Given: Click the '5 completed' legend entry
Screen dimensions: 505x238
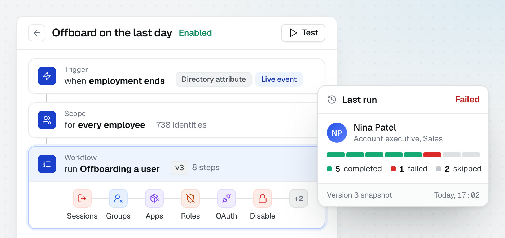Looking at the screenshot, I should click(x=354, y=169).
